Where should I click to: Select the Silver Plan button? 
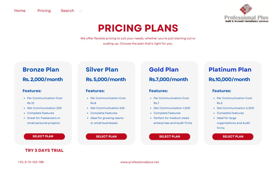(x=106, y=137)
